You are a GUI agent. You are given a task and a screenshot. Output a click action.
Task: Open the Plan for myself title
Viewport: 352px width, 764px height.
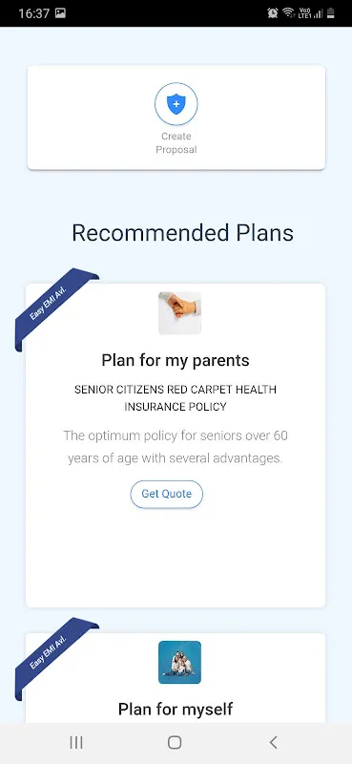[176, 709]
